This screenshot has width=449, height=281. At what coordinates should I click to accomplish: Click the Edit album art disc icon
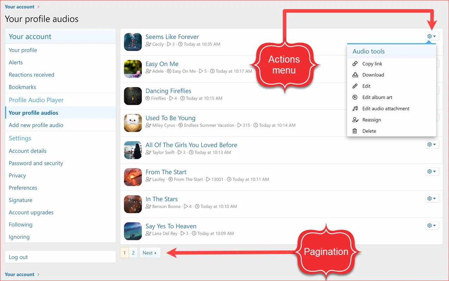355,97
